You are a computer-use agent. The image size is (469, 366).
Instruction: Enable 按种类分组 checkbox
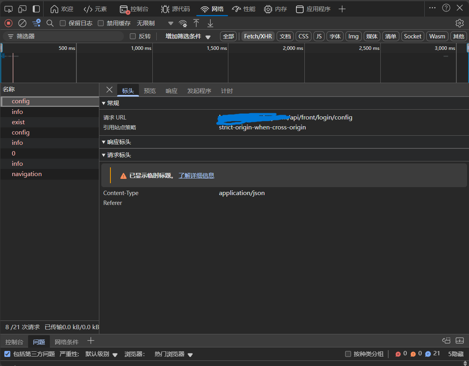click(x=348, y=354)
